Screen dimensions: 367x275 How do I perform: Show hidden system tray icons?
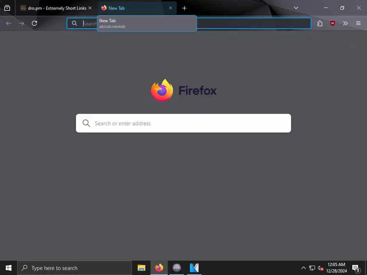tap(303, 268)
